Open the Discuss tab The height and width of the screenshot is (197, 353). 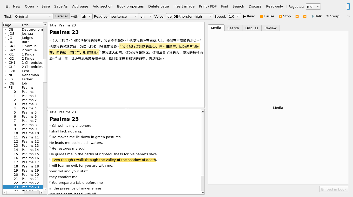coord(252,28)
